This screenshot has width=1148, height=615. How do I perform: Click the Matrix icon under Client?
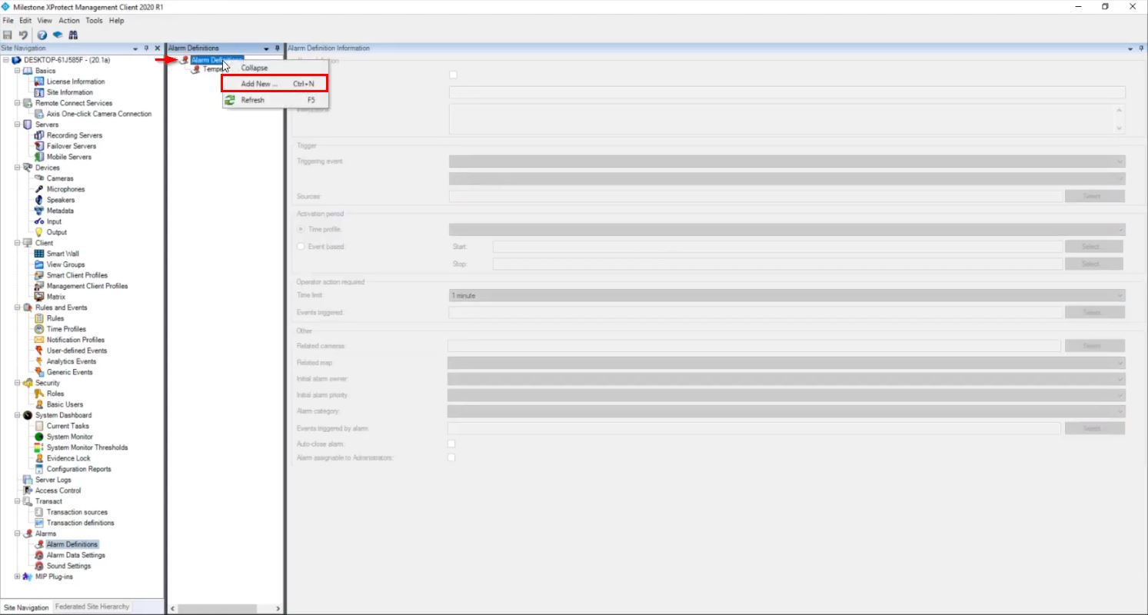(39, 297)
